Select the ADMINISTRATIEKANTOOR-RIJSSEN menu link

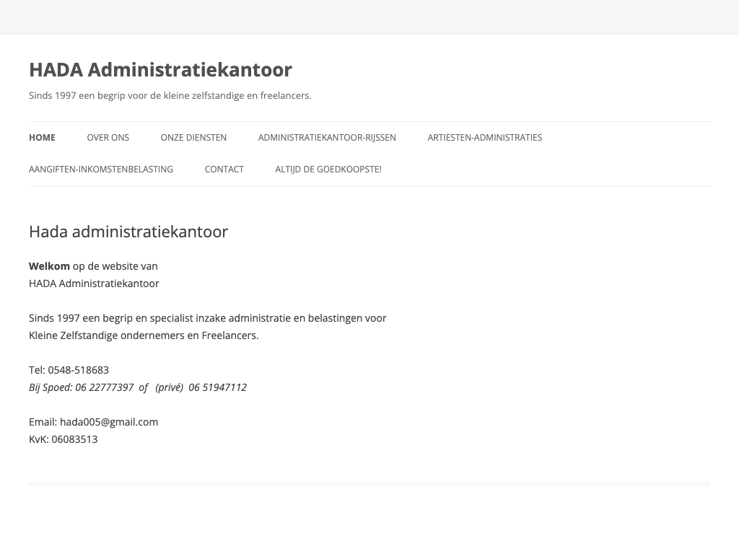[327, 138]
